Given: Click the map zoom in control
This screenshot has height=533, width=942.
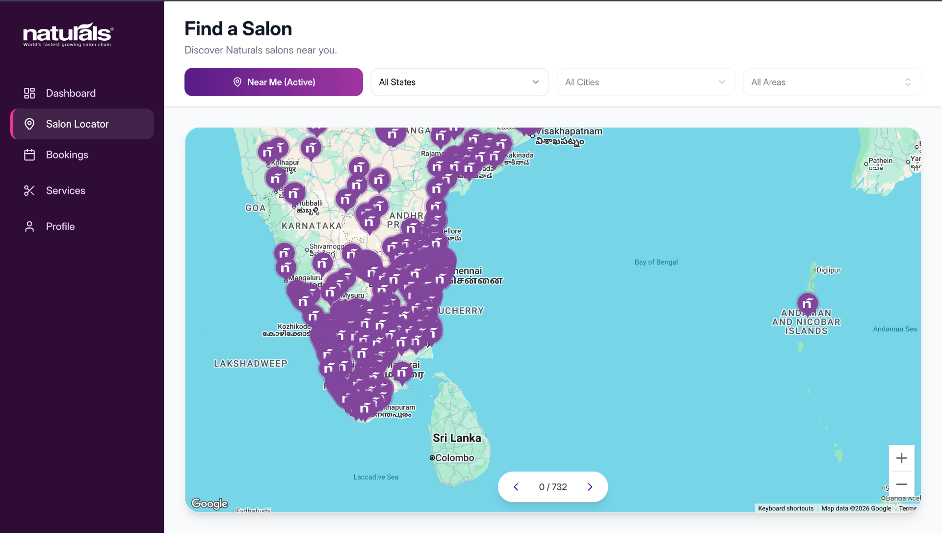Looking at the screenshot, I should (x=902, y=458).
